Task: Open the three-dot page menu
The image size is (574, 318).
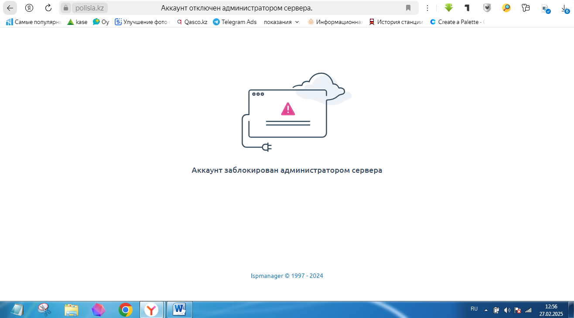Action: (427, 8)
